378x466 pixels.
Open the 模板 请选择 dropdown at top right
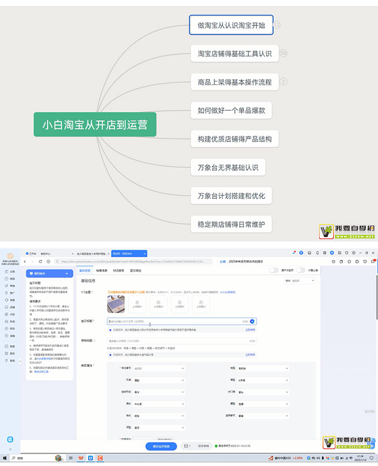point(300,280)
